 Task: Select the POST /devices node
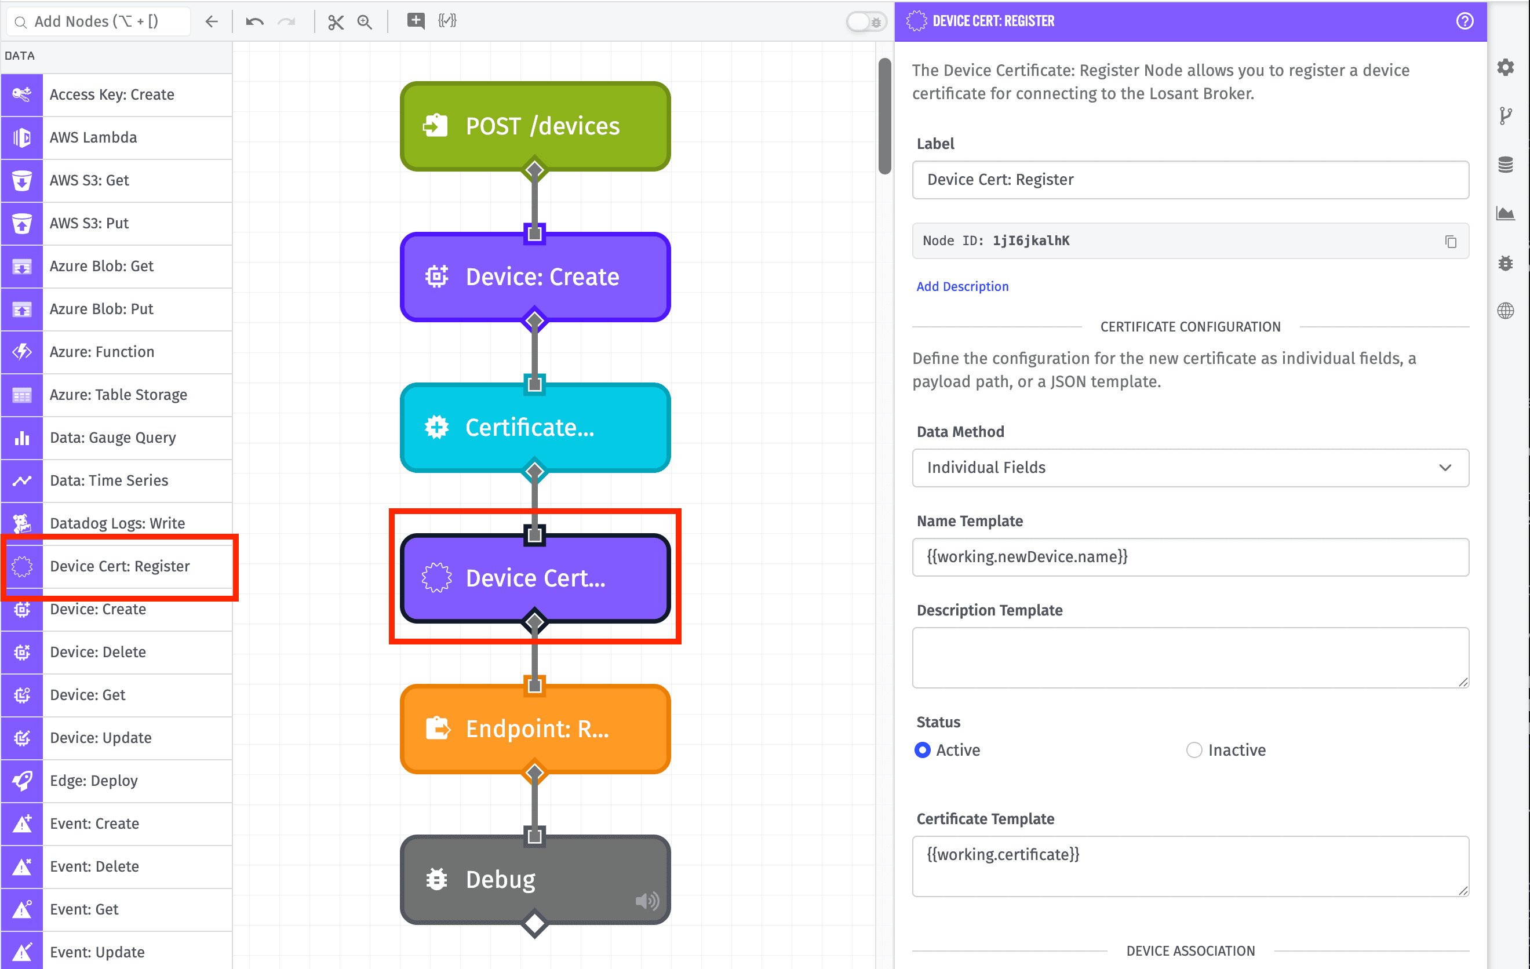(x=535, y=126)
